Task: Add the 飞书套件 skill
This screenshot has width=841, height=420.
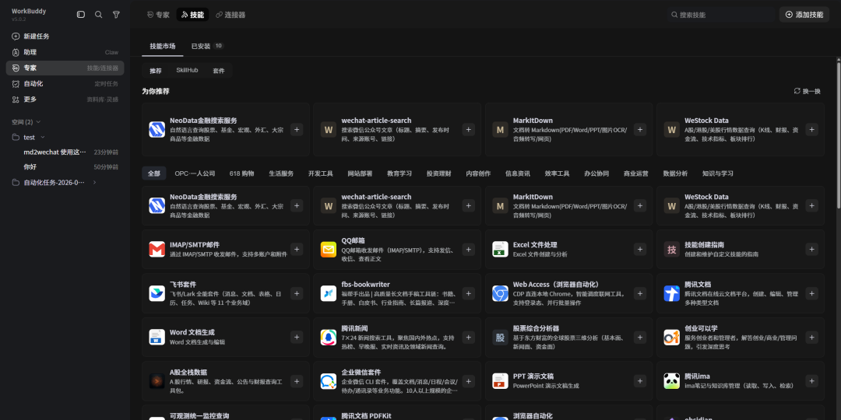Action: coord(297,293)
